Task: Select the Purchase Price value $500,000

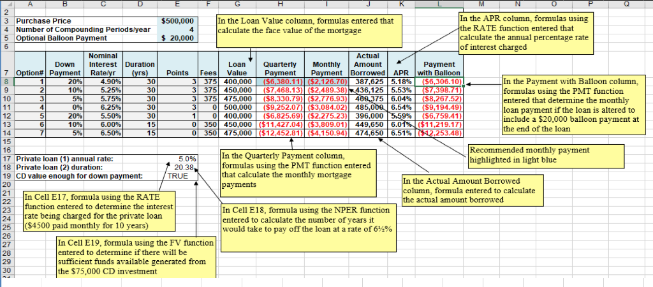Action: tap(177, 21)
